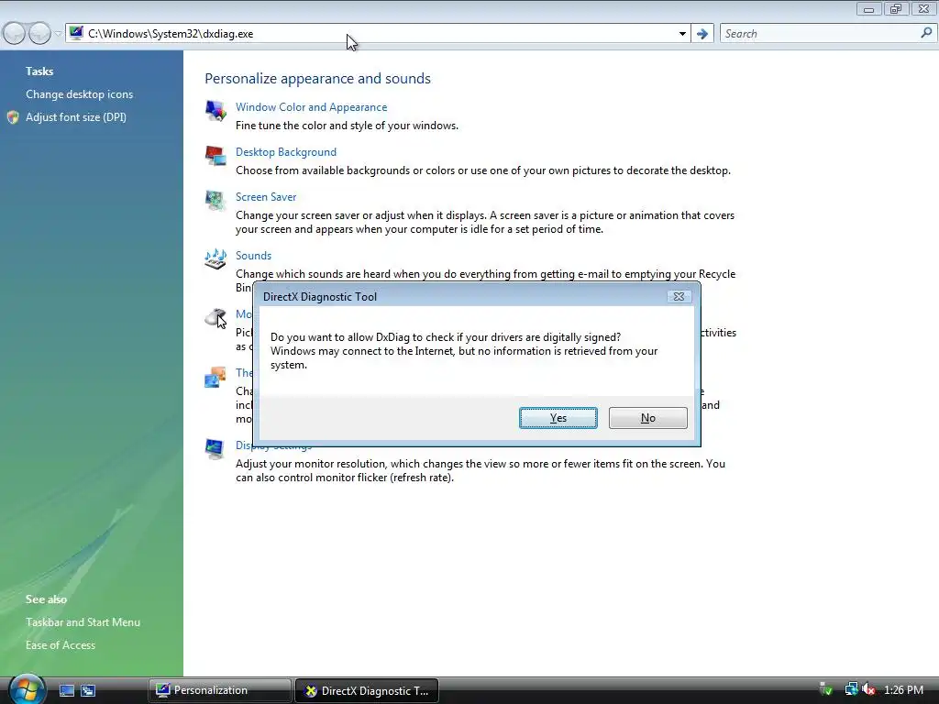939x704 pixels.
Task: Open Taskbar and Start Menu link
Action: [x=83, y=622]
